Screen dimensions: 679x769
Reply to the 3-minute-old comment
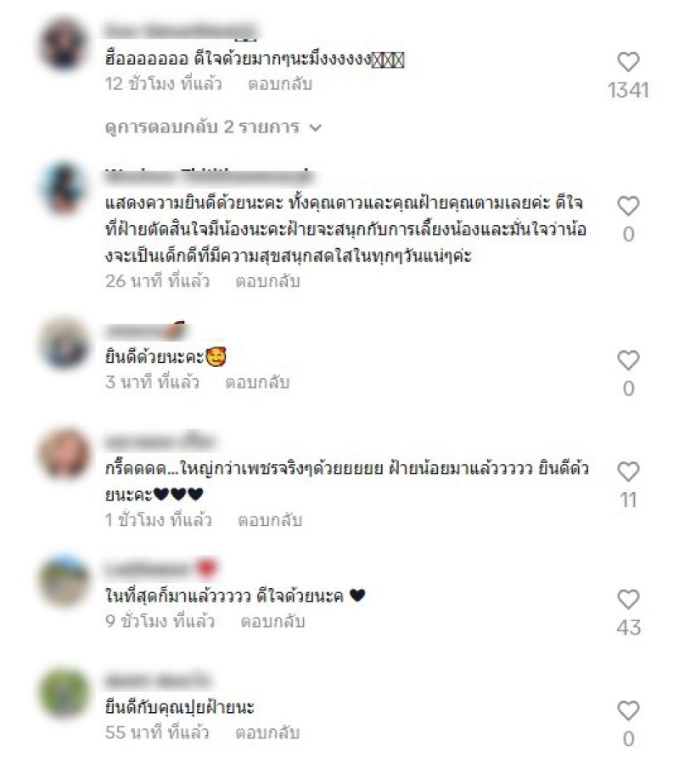(x=257, y=382)
